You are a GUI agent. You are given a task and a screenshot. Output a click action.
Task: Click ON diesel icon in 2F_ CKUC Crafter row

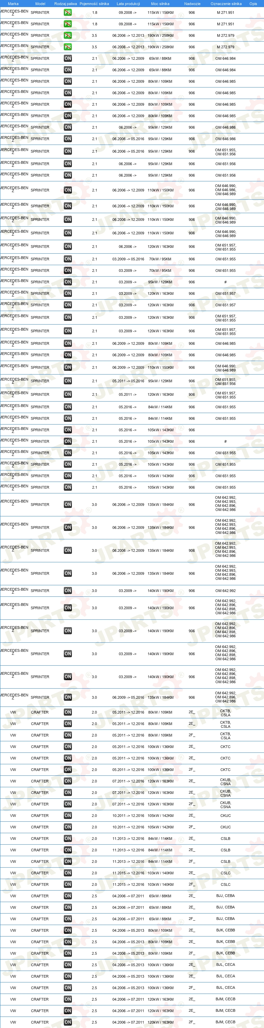point(68,827)
